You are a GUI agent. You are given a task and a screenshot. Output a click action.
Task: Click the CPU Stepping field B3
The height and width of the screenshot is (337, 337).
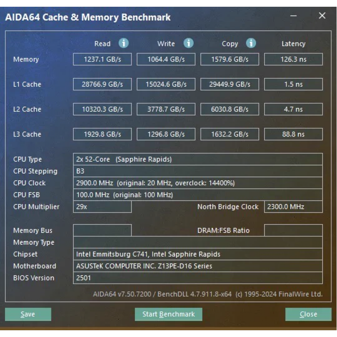pos(198,171)
